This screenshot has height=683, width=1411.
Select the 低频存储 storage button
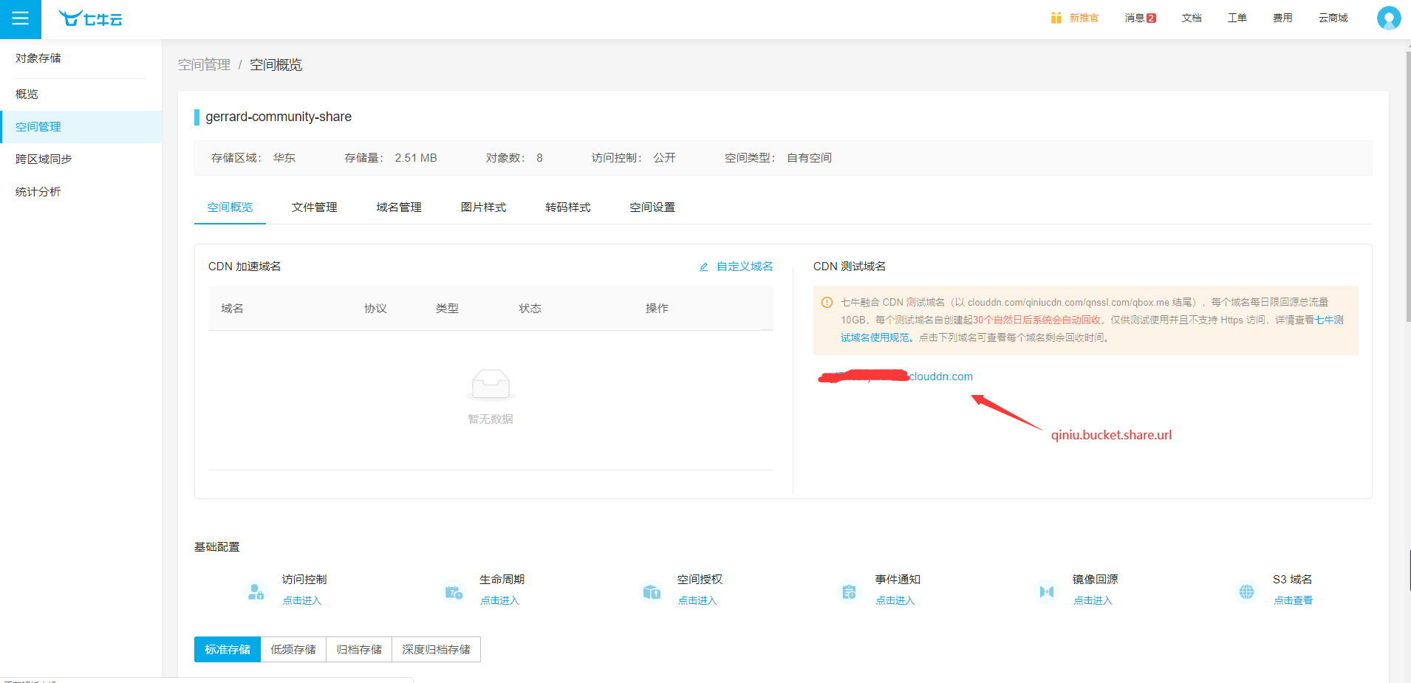293,650
